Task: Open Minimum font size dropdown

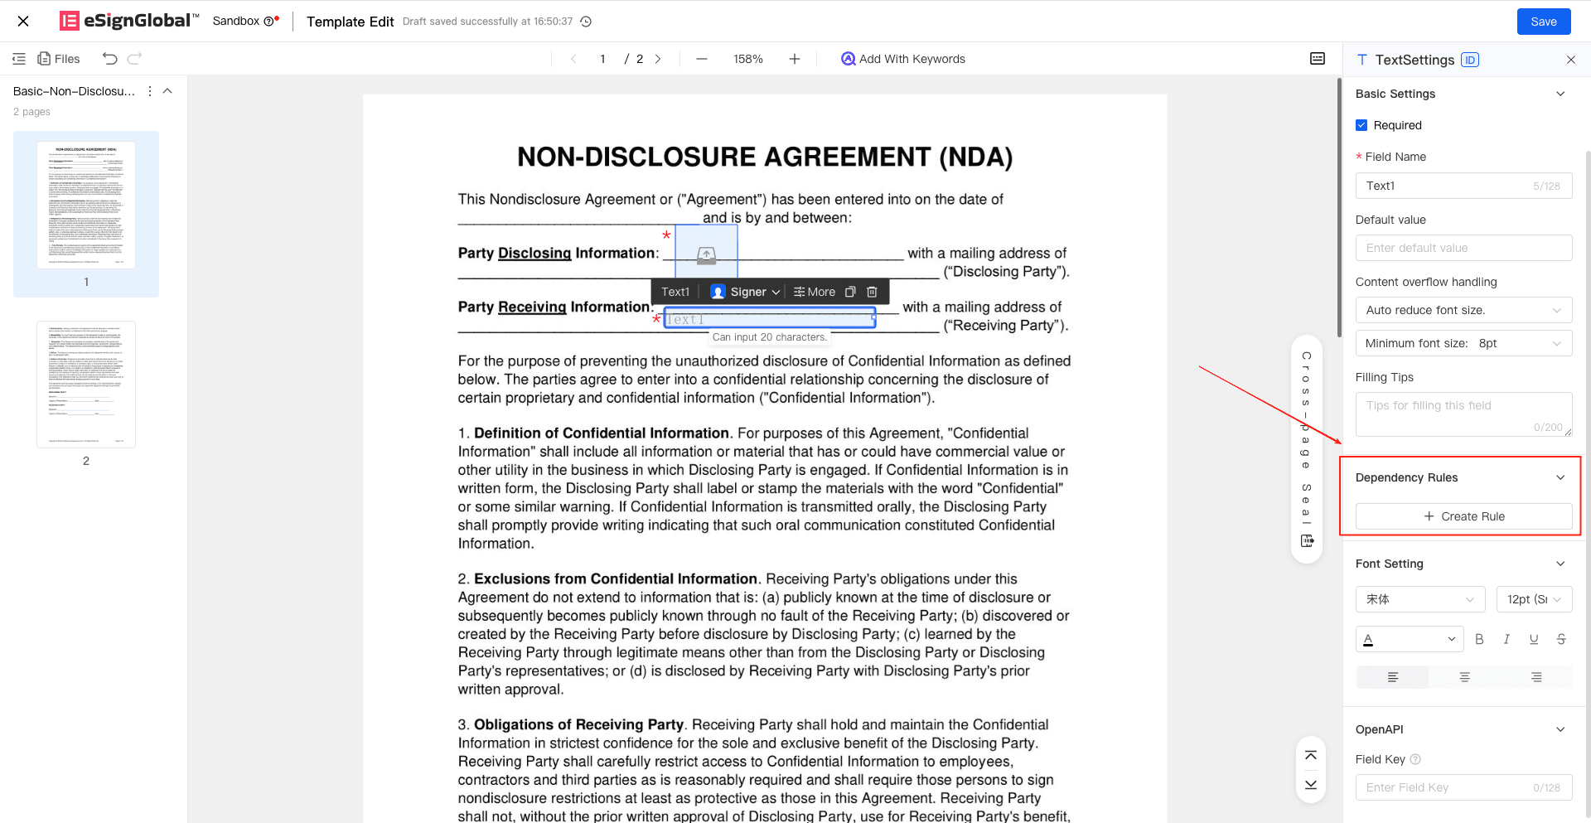Action: pyautogui.click(x=1463, y=343)
